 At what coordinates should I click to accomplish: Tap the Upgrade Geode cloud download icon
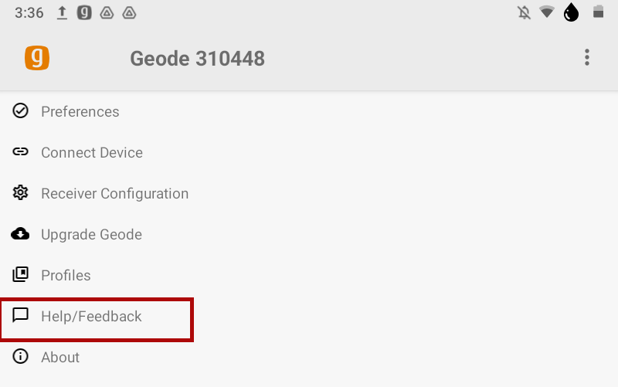pos(21,234)
